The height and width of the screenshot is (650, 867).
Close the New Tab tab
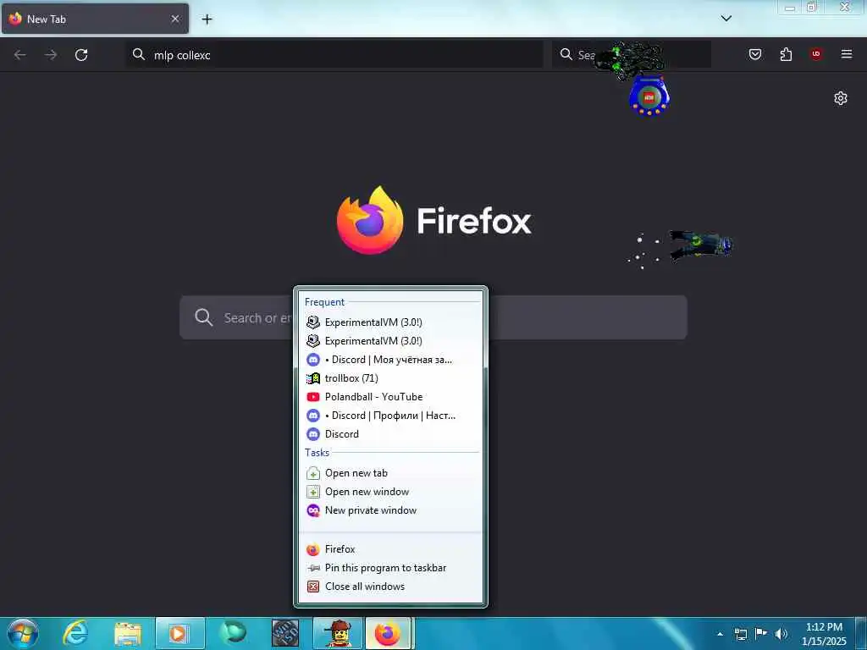175,19
